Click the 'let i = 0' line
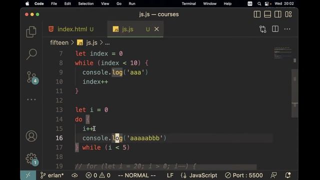The height and width of the screenshot is (180, 320). coord(91,110)
